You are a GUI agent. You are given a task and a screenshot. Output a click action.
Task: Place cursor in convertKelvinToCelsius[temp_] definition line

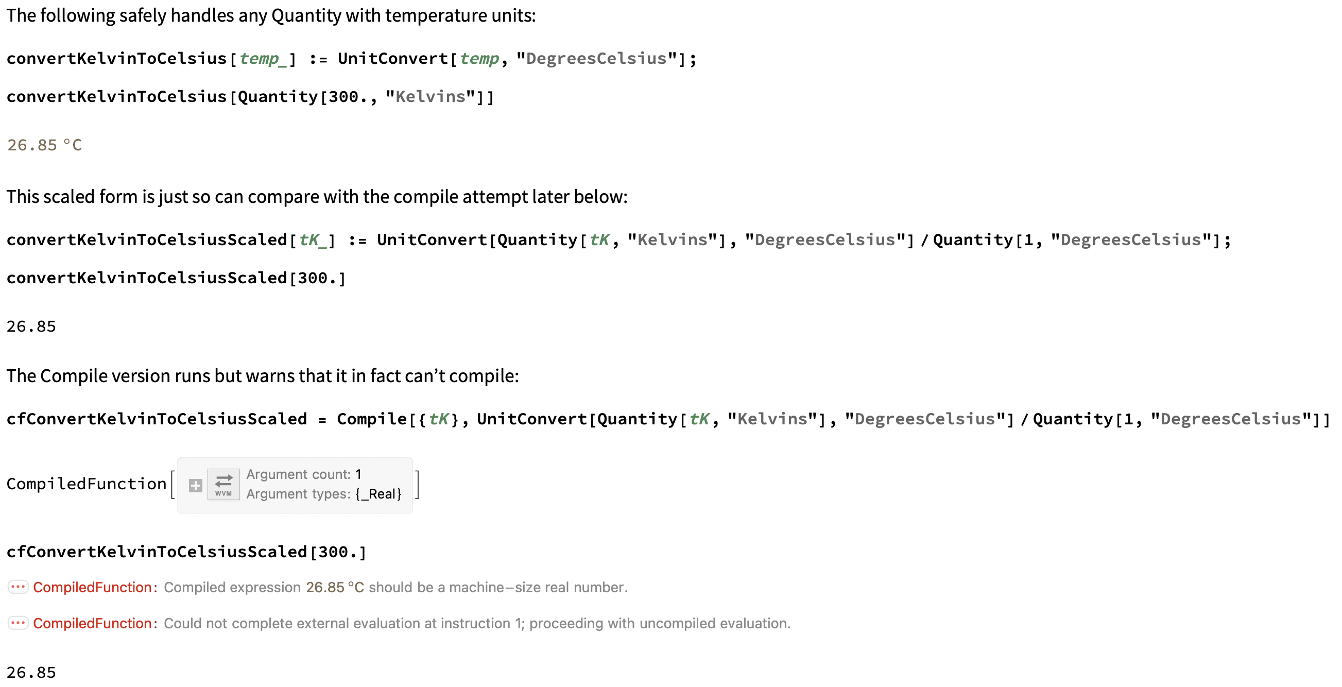point(350,59)
